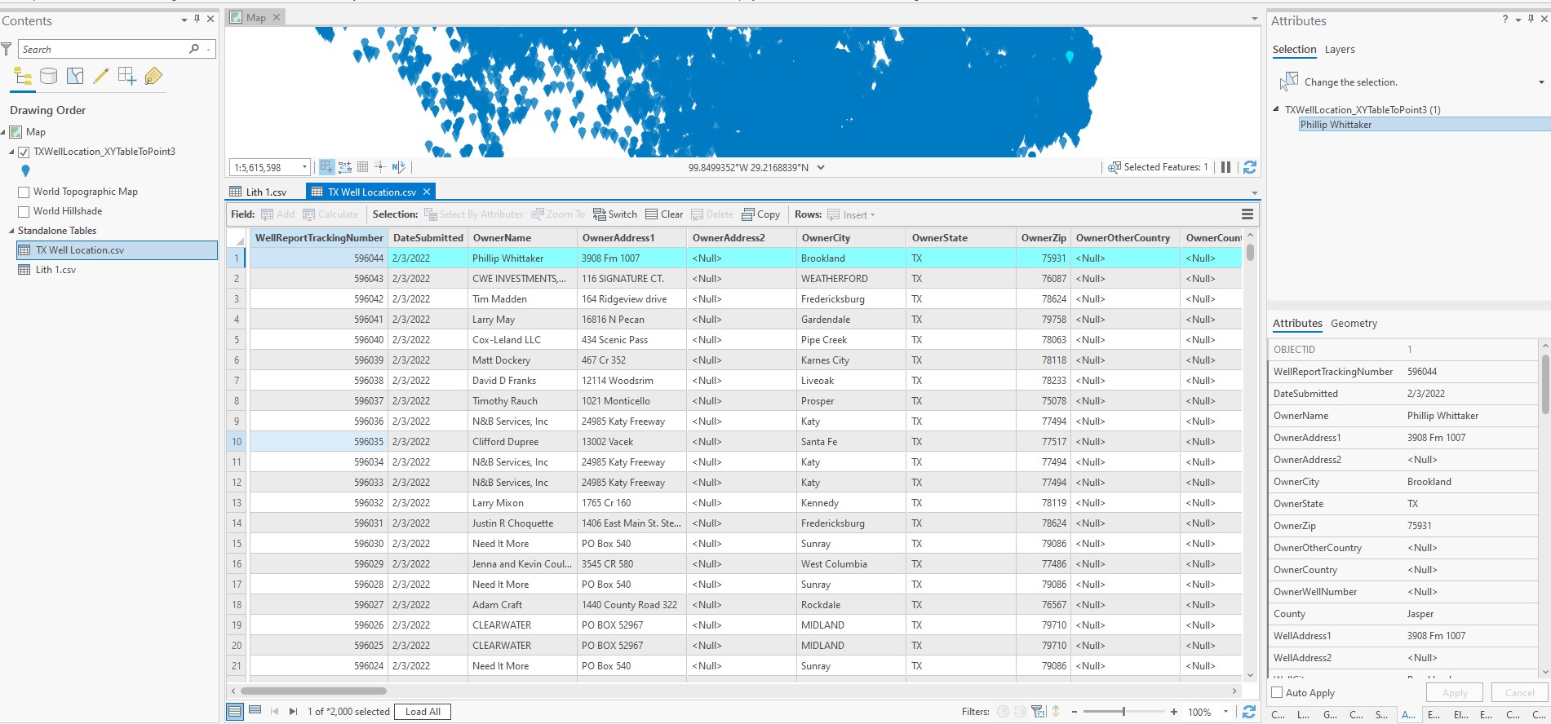The image size is (1551, 724).
Task: Select Lith 1.csv in Standalone Tables
Action: point(55,270)
